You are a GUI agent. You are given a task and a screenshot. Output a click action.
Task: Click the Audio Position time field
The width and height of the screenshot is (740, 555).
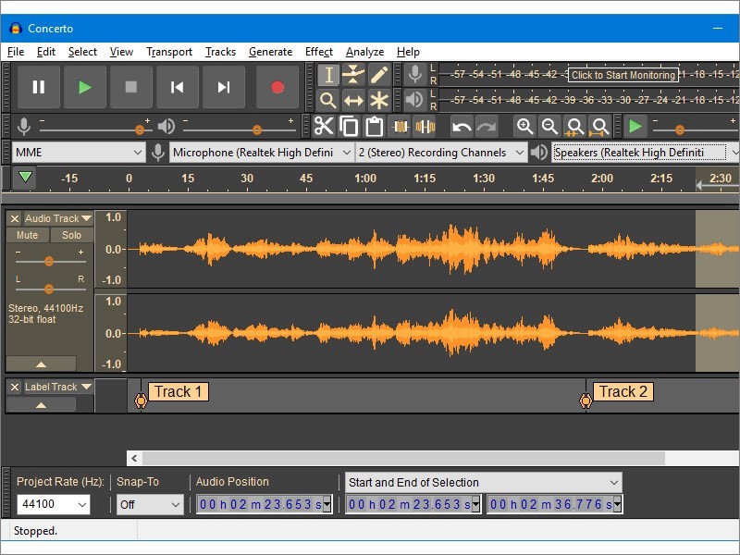[x=264, y=504]
